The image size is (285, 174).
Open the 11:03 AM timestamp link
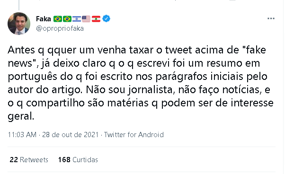[22, 135]
